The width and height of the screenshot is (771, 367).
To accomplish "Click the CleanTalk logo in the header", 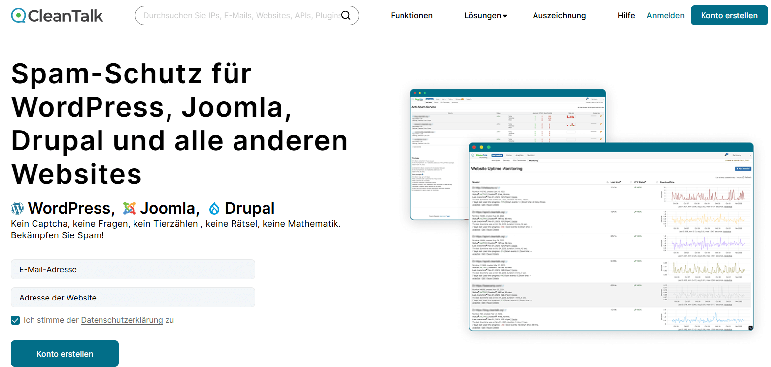I will pyautogui.click(x=57, y=16).
